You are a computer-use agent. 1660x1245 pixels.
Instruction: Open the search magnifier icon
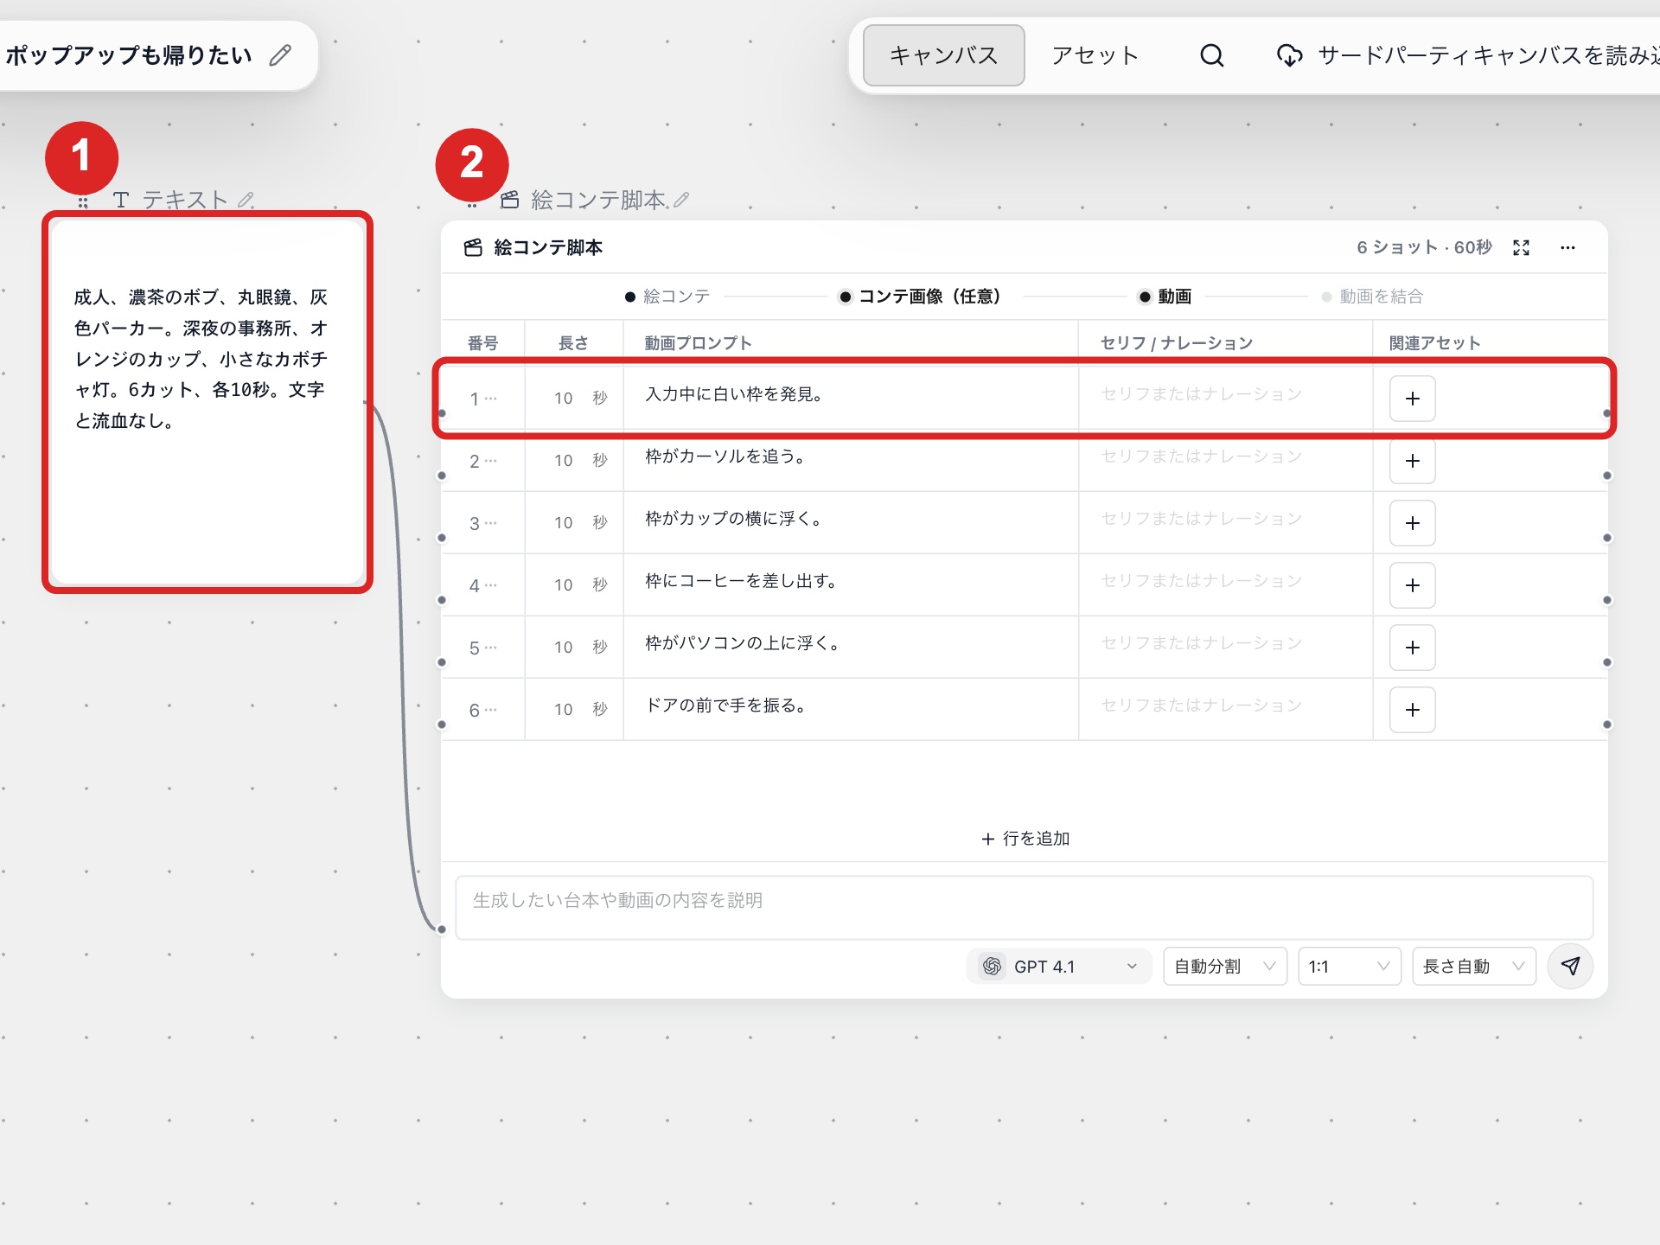pyautogui.click(x=1211, y=55)
